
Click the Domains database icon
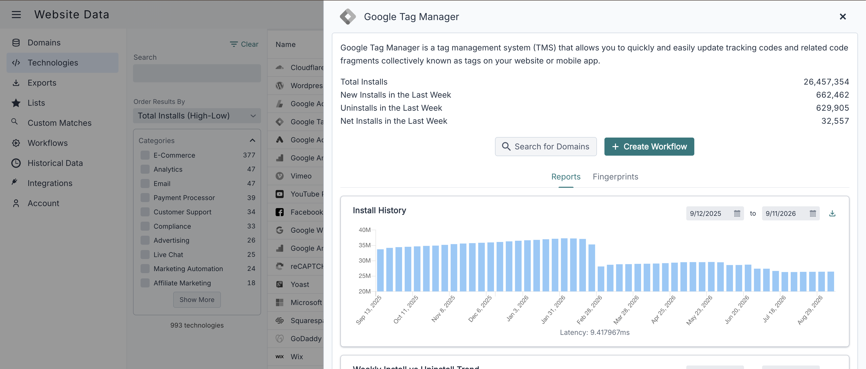click(x=16, y=43)
